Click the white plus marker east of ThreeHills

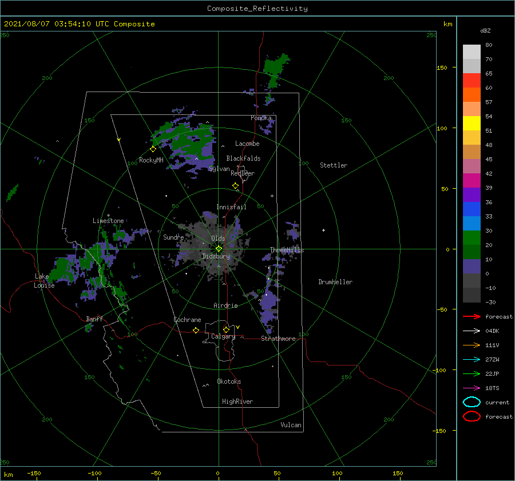323,230
